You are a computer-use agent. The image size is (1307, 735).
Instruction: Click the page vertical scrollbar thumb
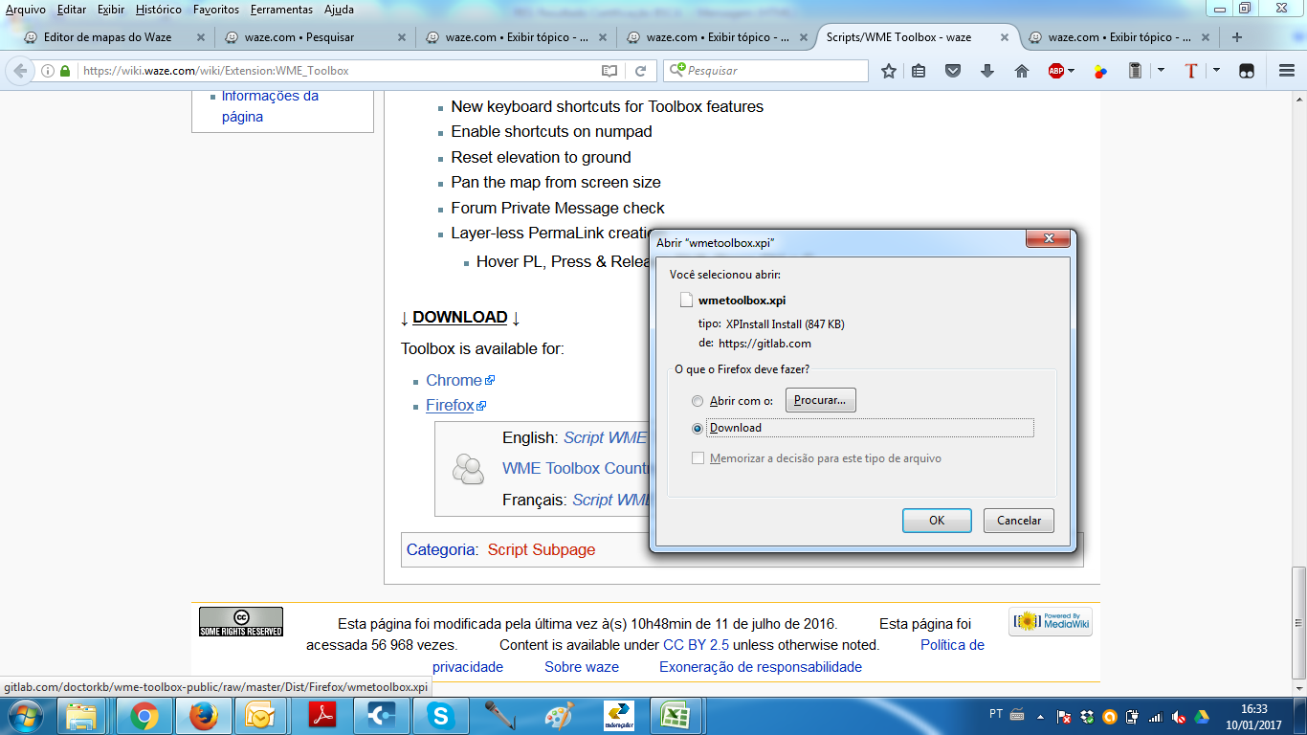pyautogui.click(x=1298, y=622)
